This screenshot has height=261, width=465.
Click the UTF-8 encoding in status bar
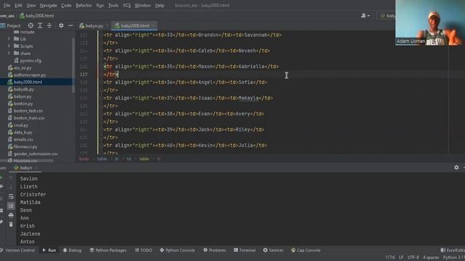(413, 257)
